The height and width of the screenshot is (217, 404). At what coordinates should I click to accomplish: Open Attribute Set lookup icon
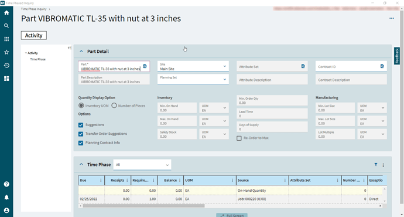click(x=303, y=66)
